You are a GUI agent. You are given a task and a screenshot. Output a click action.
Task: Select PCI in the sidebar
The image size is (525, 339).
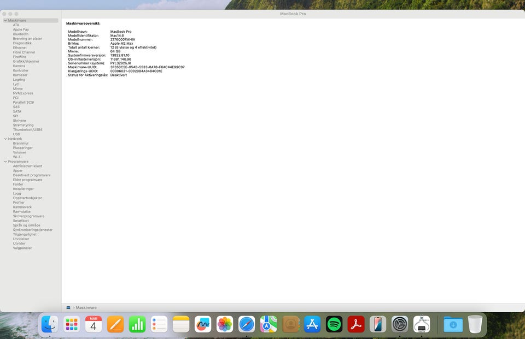click(16, 98)
